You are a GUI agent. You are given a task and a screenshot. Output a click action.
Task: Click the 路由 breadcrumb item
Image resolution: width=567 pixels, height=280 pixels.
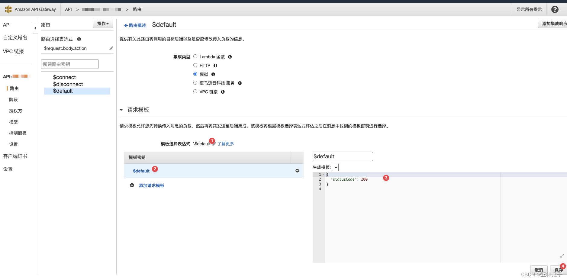click(137, 10)
